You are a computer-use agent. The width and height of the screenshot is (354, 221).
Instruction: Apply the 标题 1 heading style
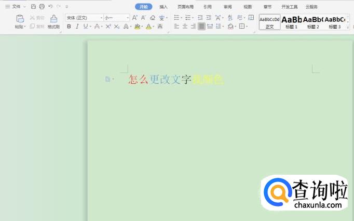(x=291, y=22)
